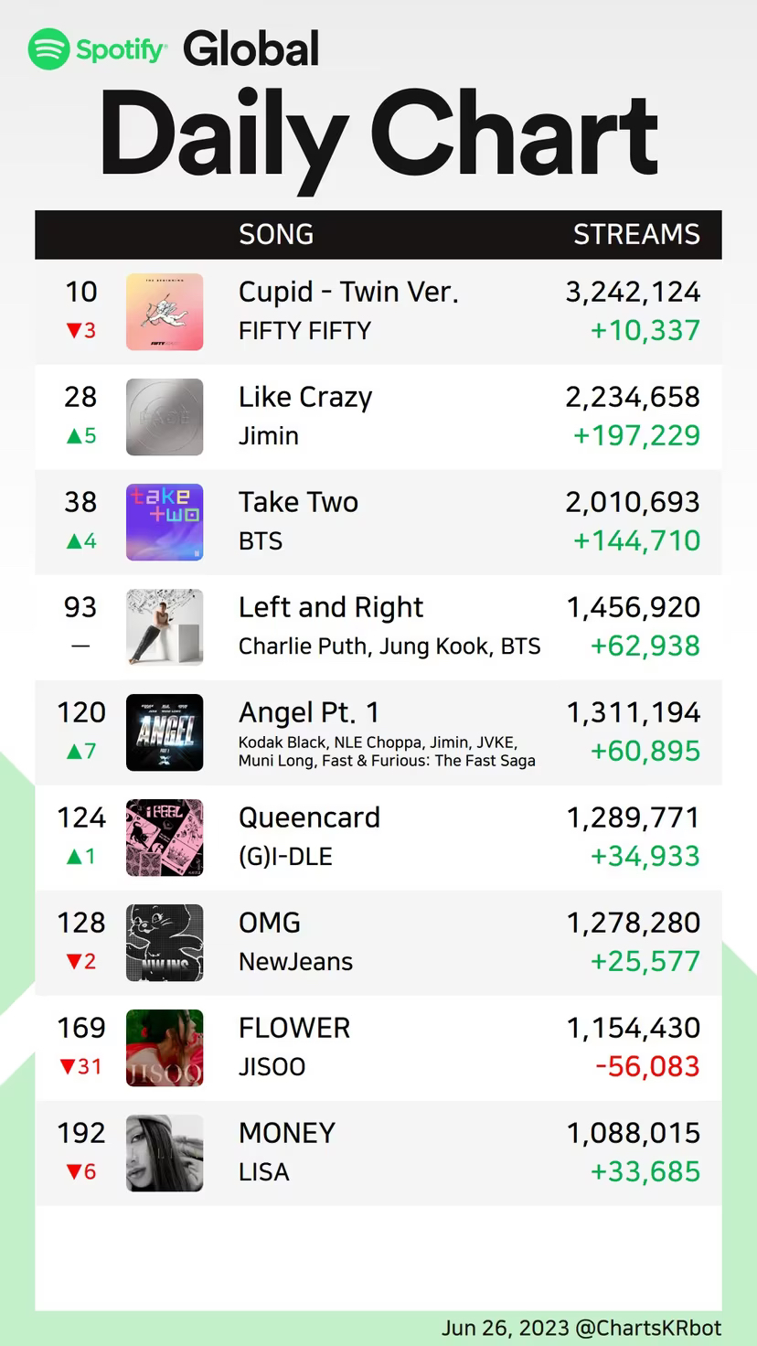Click the red down arrow under rank 169
The image size is (757, 1346).
[x=67, y=1067]
